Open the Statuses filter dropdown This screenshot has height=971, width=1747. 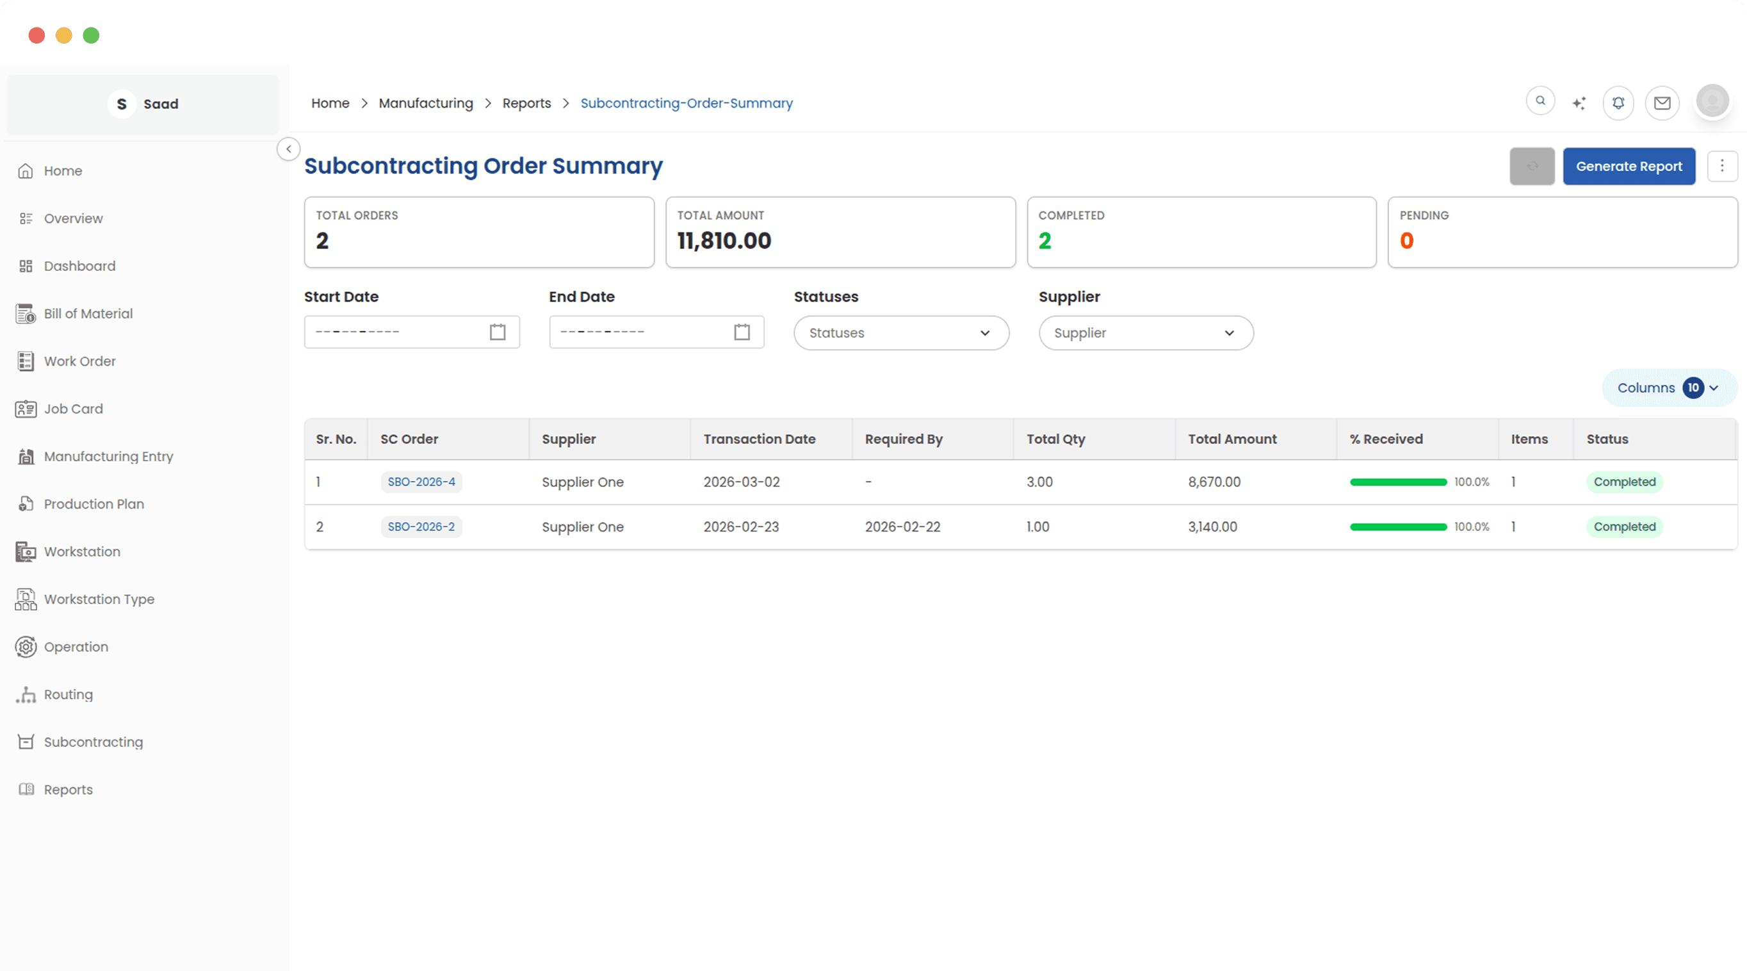(900, 333)
